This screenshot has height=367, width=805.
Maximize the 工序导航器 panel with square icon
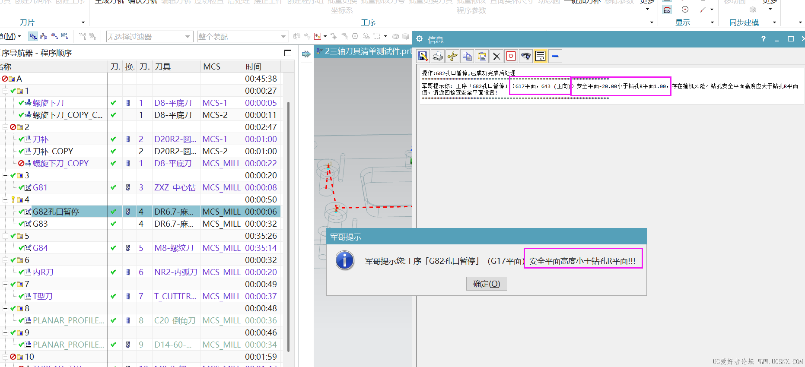pyautogui.click(x=288, y=53)
